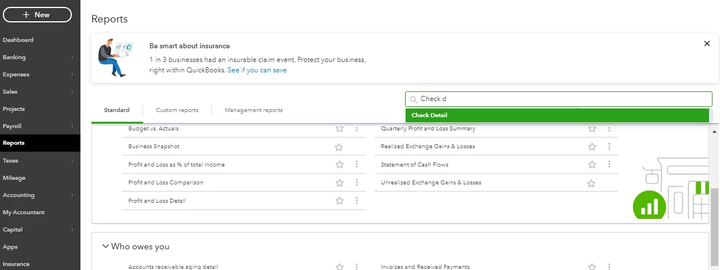Open options for Profit and Loss as % report
The image size is (720, 270).
[x=356, y=165]
